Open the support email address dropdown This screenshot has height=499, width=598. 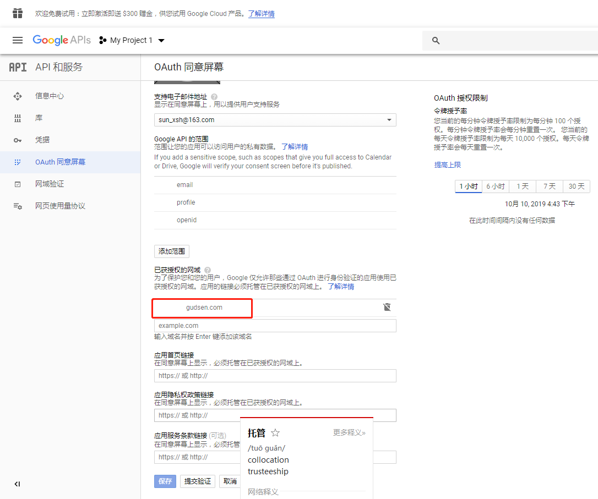[x=389, y=119]
